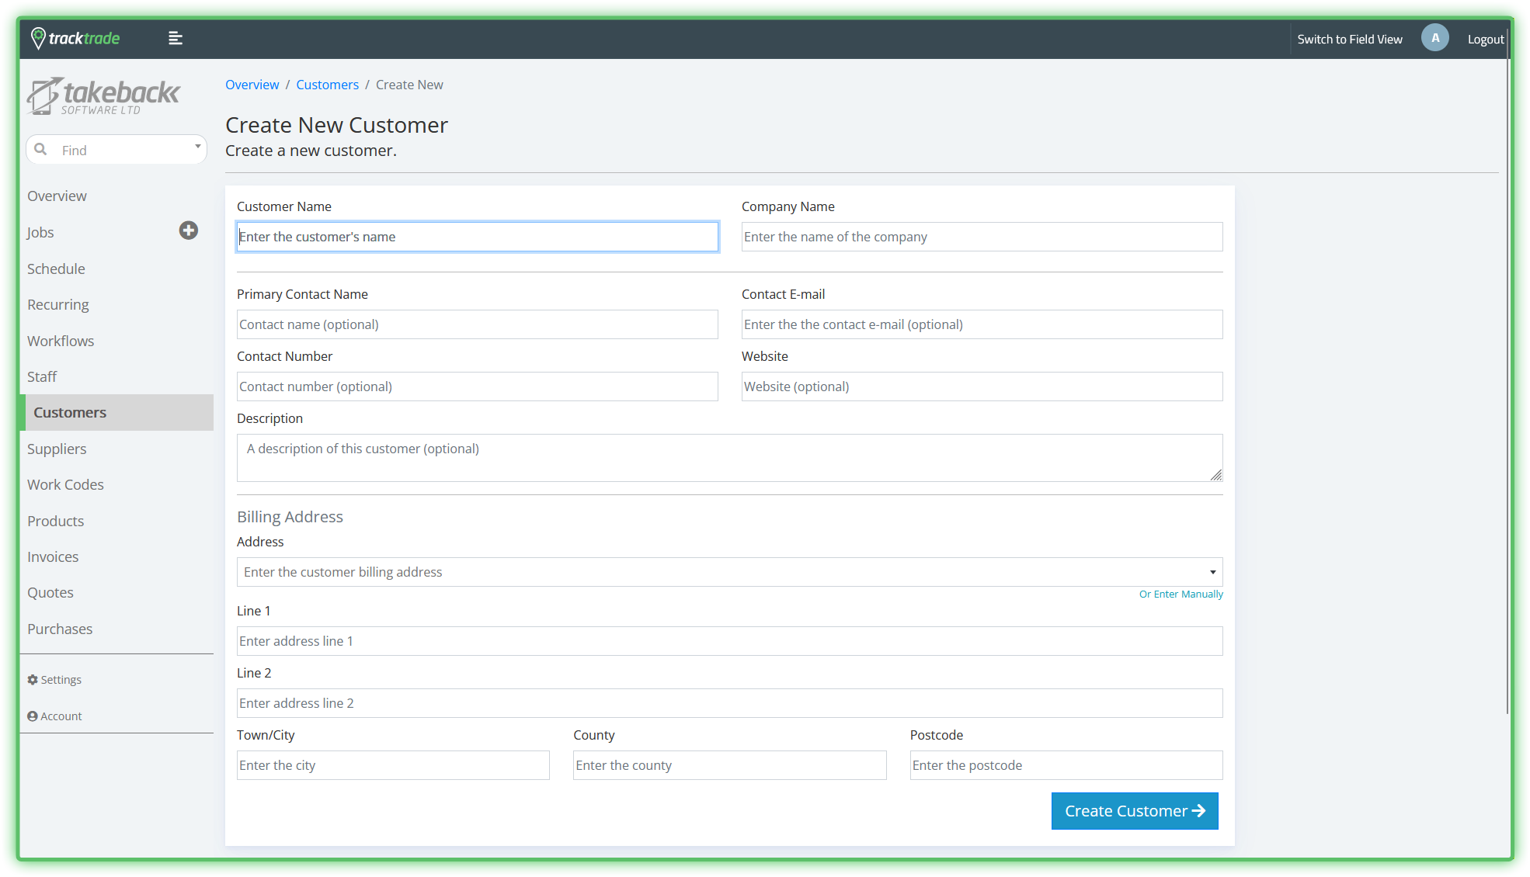1530x877 pixels.
Task: Focus the Company Name input field
Action: click(x=982, y=237)
